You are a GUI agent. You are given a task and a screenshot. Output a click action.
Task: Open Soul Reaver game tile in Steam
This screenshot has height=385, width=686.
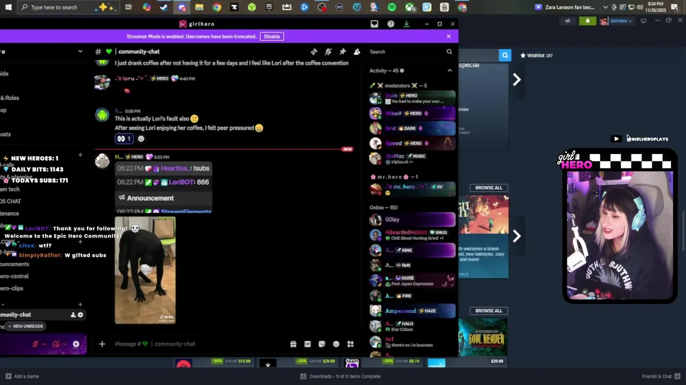pos(483,337)
